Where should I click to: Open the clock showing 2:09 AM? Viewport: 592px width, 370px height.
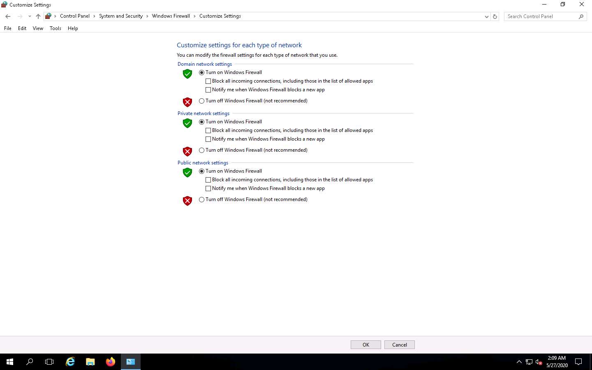tap(557, 362)
